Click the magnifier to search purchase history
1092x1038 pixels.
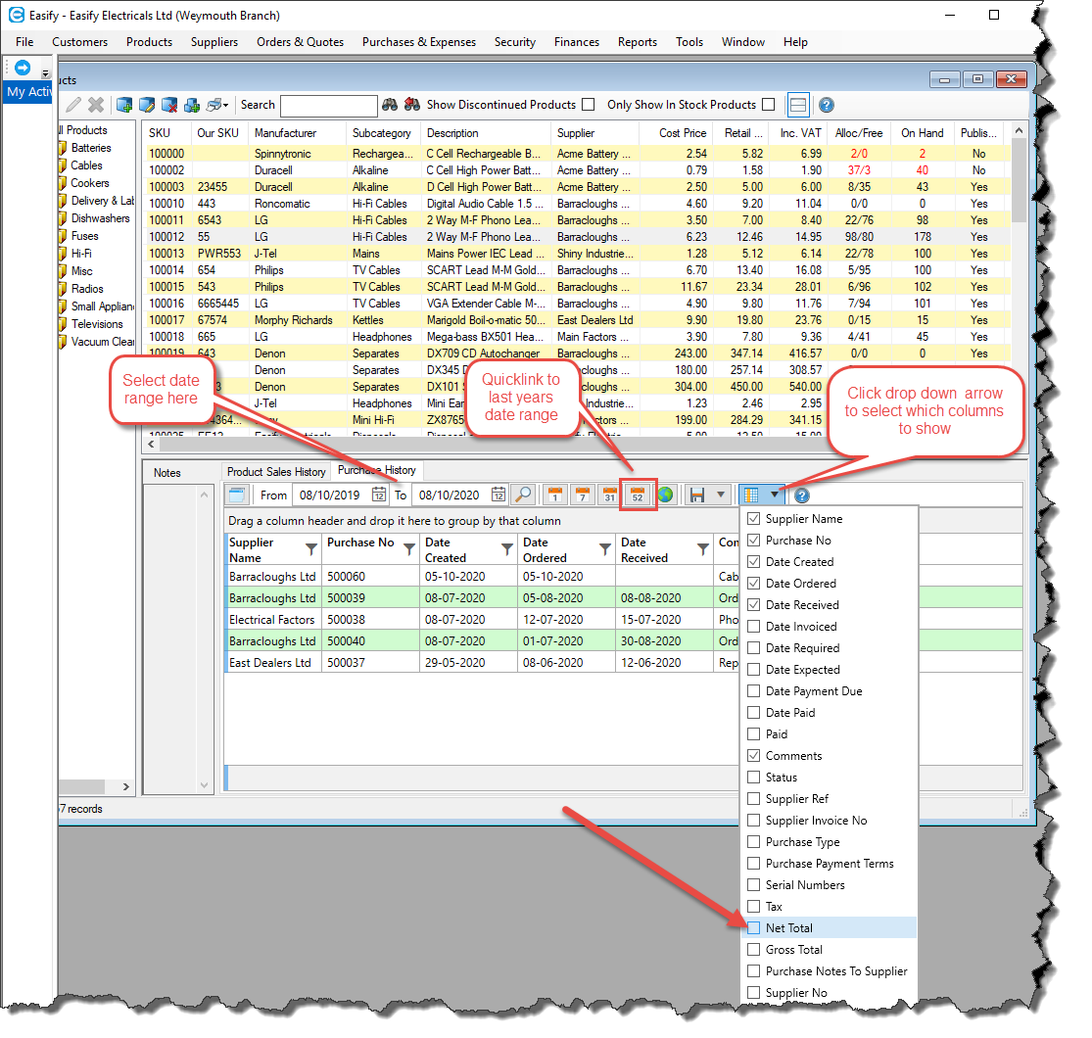point(524,495)
